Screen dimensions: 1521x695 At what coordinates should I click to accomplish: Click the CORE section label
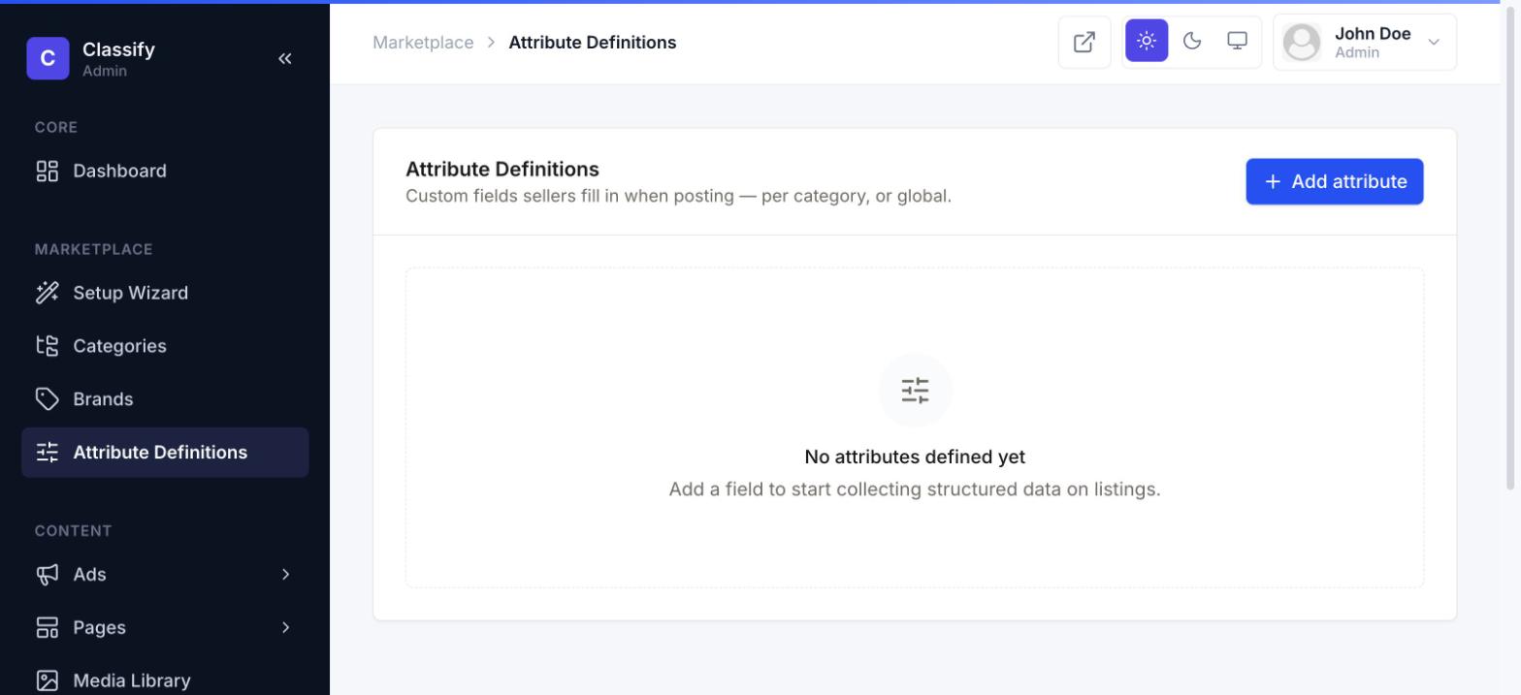(56, 127)
